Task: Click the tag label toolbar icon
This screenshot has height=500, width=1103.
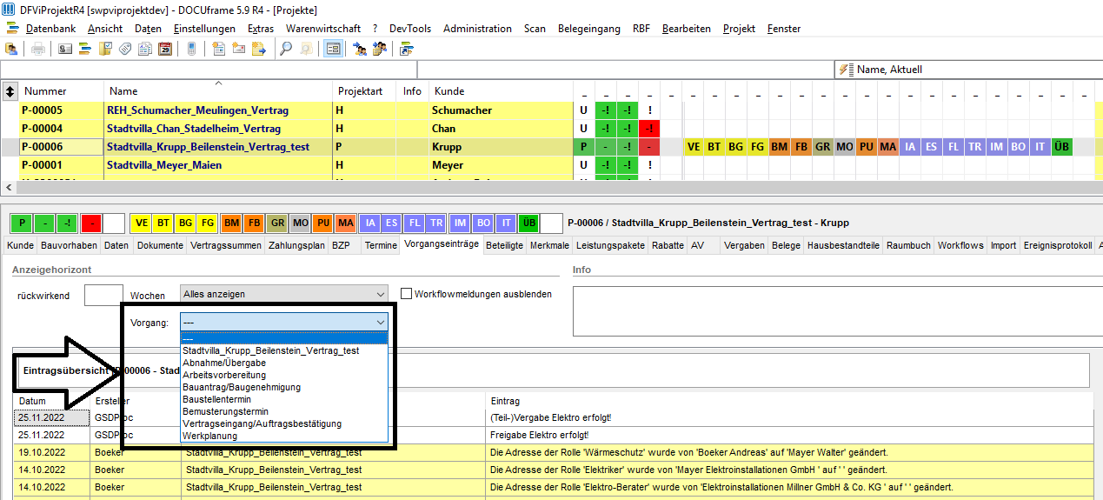Action: (125, 49)
